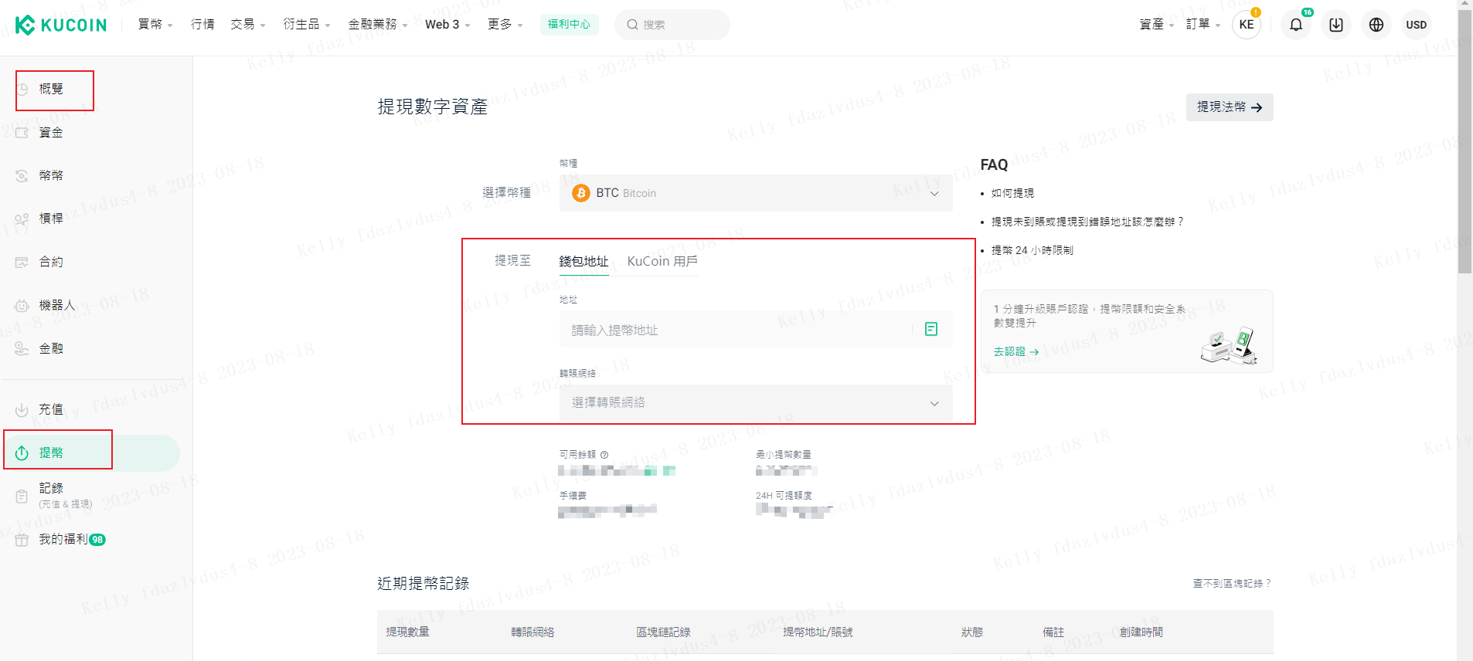Click the 轉賬網絡 column header
This screenshot has height=661, width=1473.
(532, 632)
